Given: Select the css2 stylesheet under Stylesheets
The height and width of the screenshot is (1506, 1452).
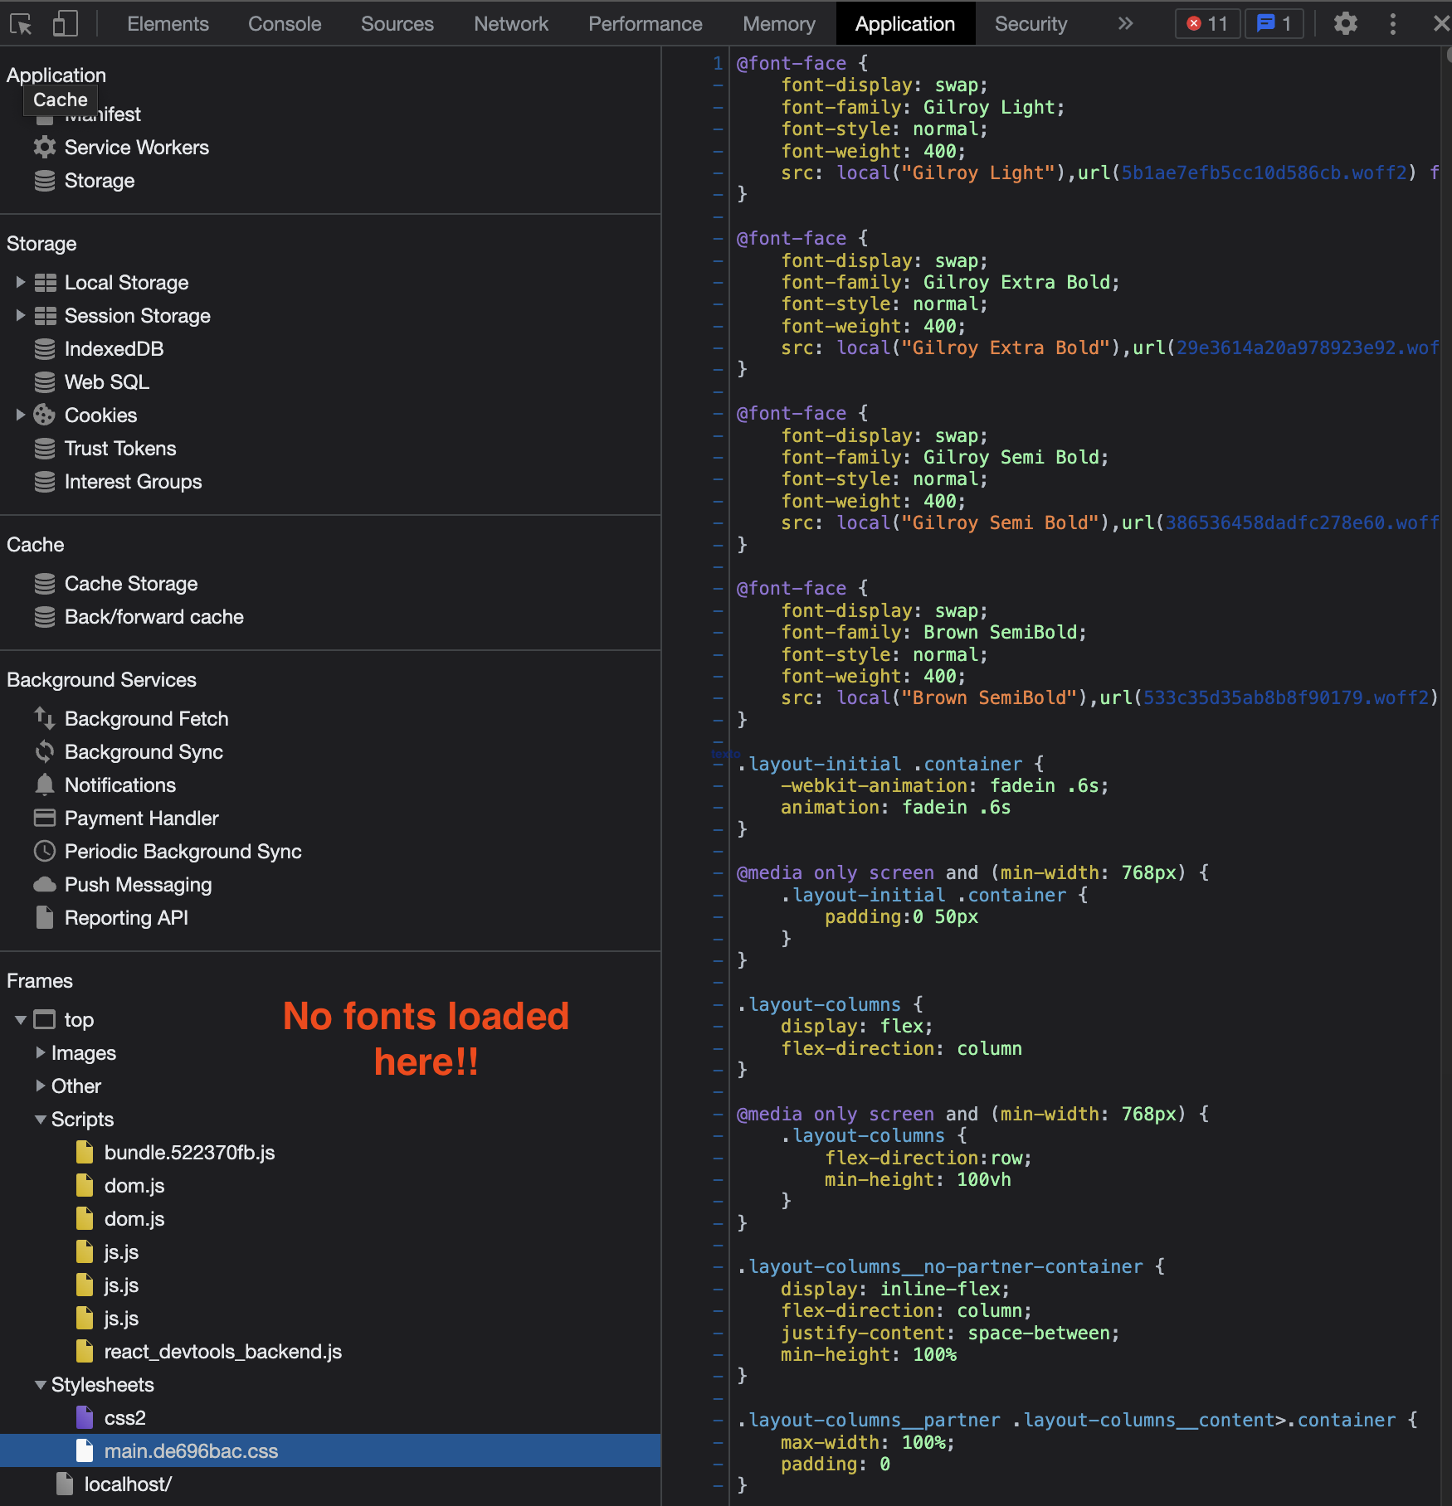Looking at the screenshot, I should 125,1417.
